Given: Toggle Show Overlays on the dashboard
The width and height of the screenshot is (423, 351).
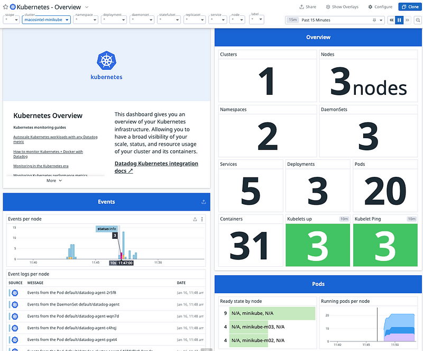Looking at the screenshot, I should coord(342,7).
